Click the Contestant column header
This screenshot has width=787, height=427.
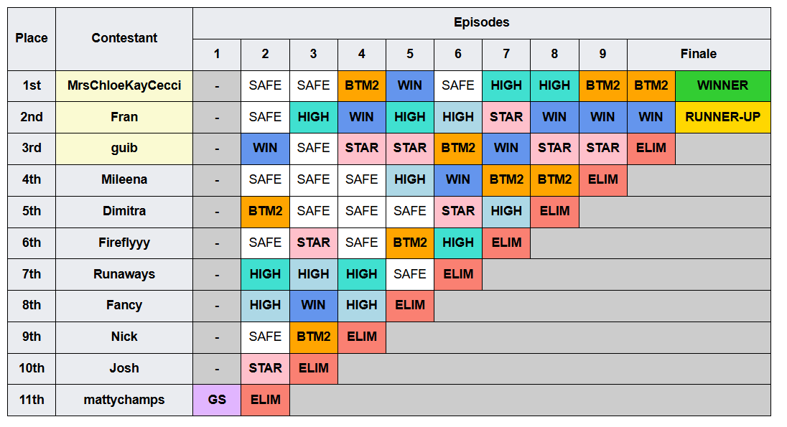124,39
